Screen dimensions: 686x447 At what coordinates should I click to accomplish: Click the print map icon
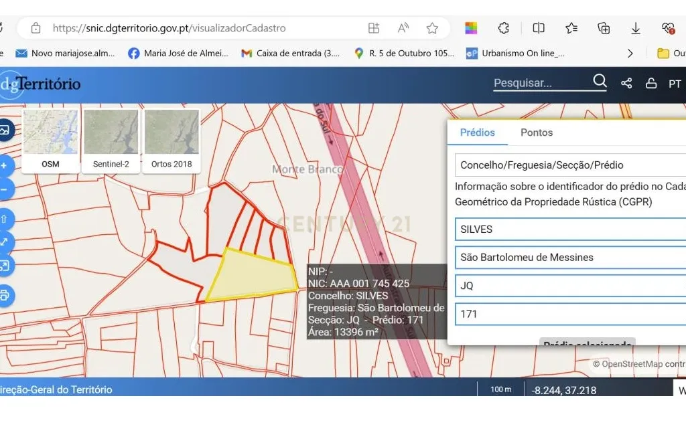click(5, 295)
